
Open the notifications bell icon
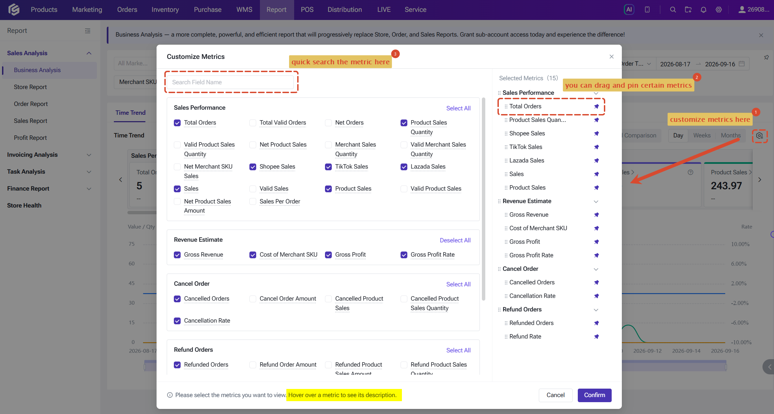click(703, 9)
